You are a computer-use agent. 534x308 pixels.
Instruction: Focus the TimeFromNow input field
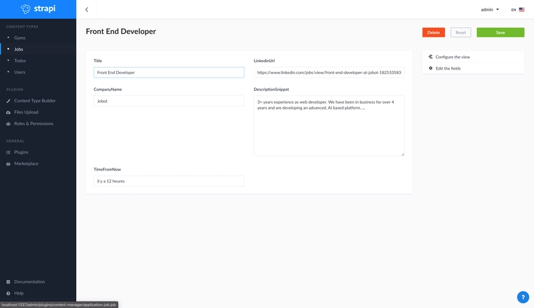point(169,181)
